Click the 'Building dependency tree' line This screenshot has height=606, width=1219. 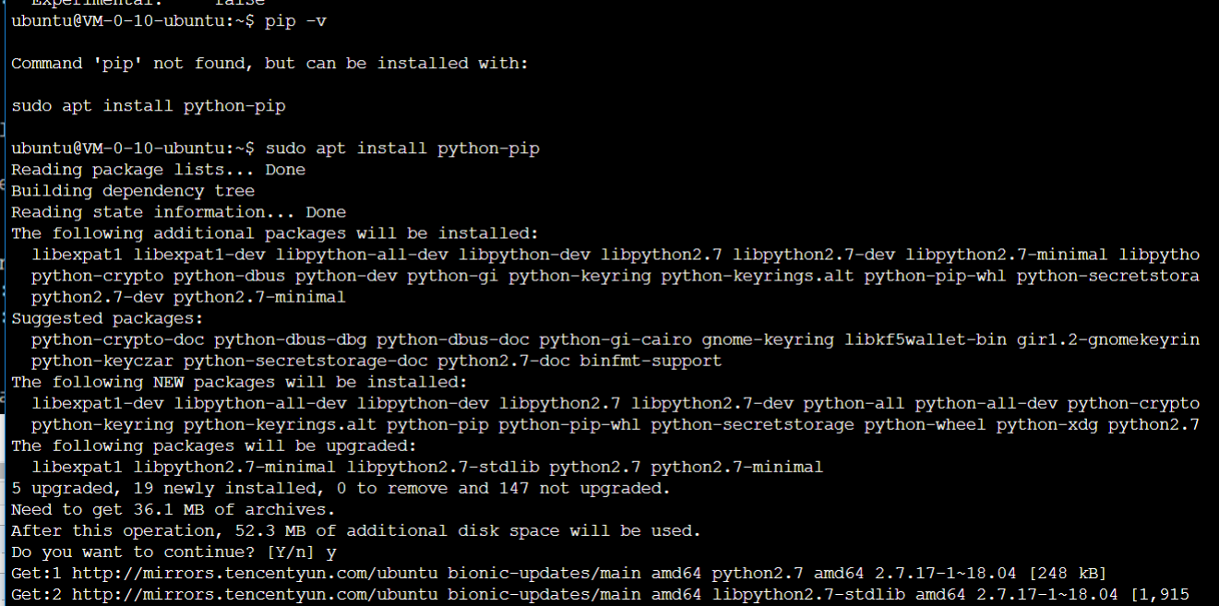click(133, 191)
